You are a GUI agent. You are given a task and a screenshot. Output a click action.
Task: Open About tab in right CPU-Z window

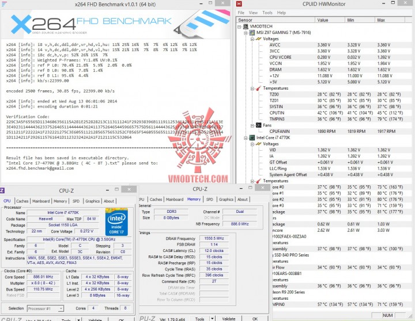(243, 200)
